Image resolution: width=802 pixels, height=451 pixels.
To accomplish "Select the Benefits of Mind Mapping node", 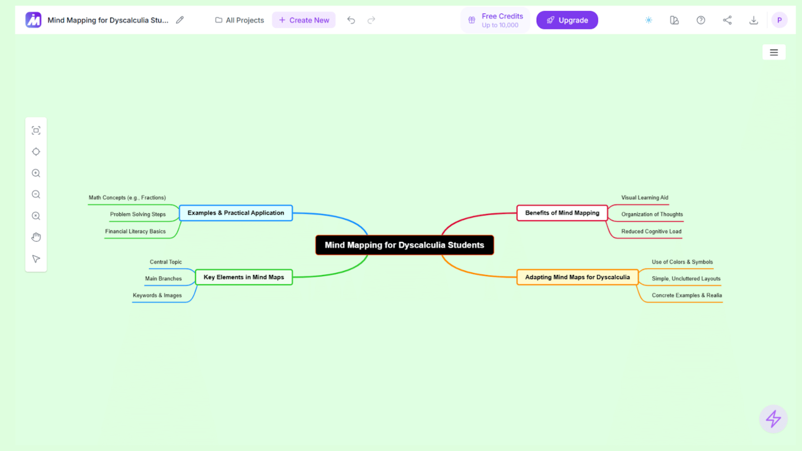I will click(562, 213).
